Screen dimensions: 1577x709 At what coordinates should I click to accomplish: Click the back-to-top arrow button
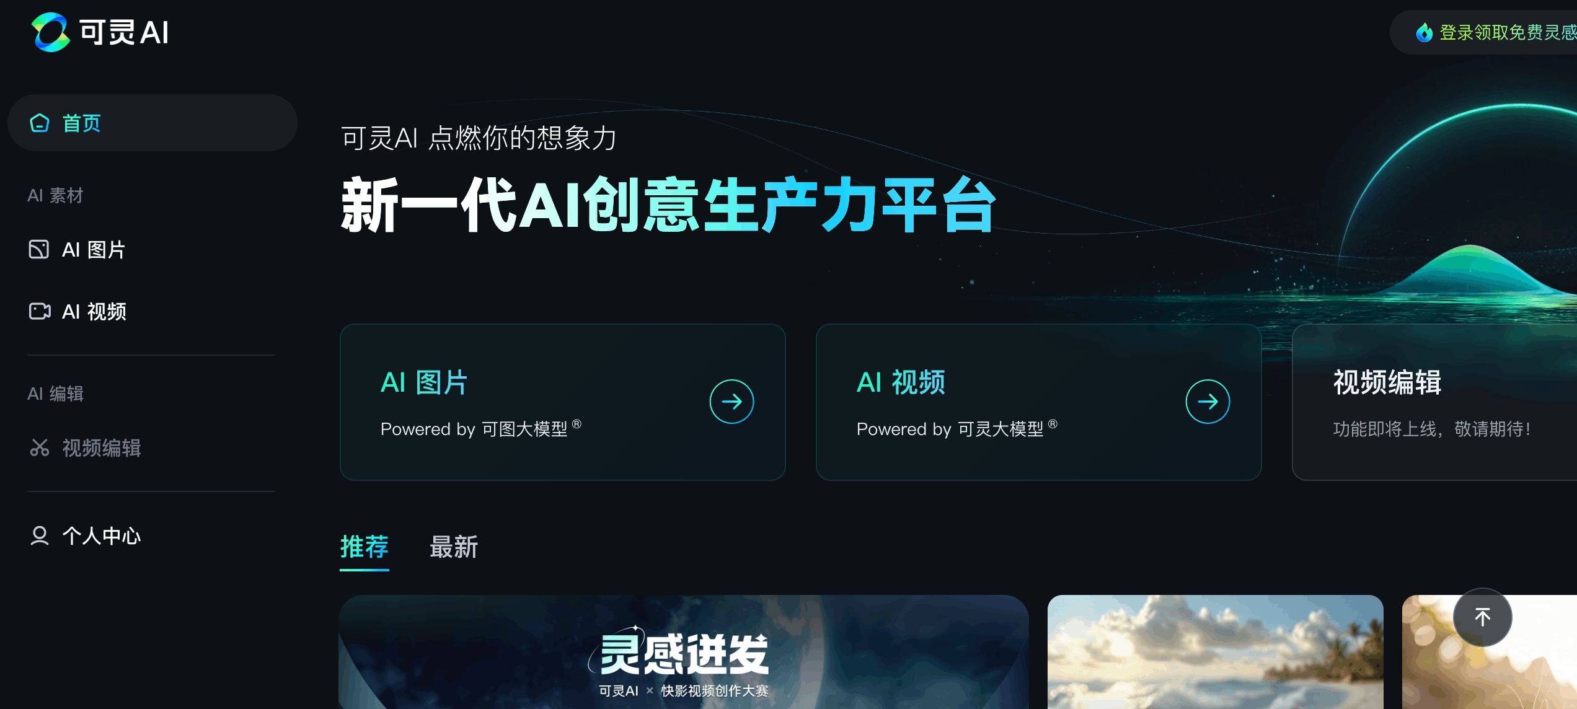coord(1482,617)
